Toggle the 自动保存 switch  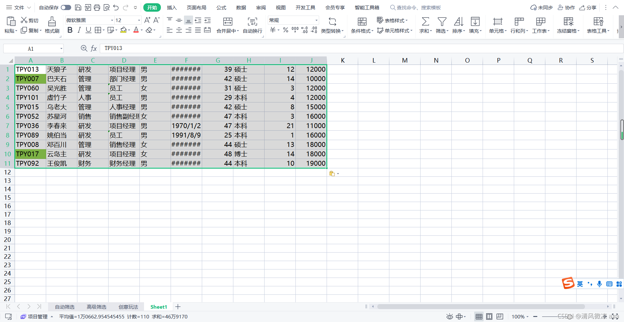(66, 7)
